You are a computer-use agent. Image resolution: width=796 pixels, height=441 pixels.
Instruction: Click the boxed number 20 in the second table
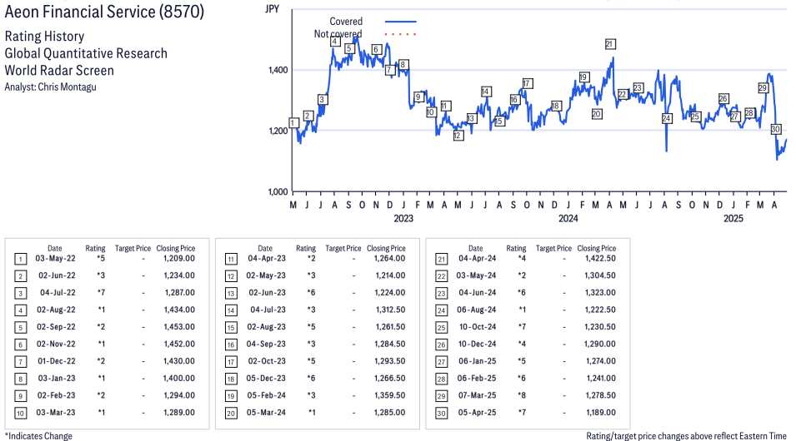(x=231, y=413)
